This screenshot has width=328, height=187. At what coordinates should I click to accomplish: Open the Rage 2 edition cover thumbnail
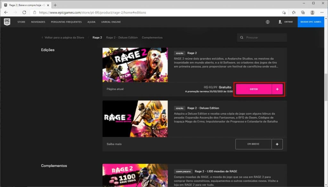tap(135, 65)
